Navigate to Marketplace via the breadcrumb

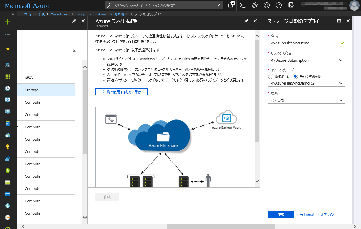(x=60, y=14)
